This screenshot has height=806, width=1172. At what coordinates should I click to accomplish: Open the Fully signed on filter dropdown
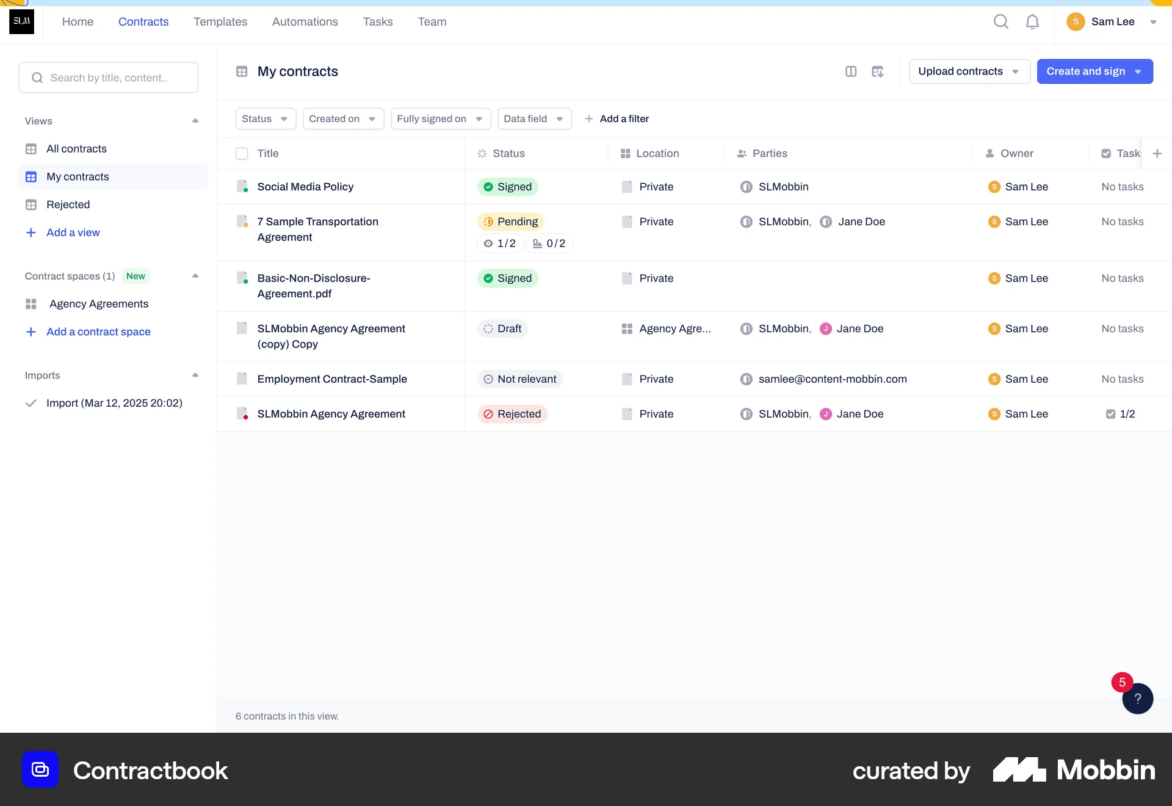pyautogui.click(x=440, y=118)
